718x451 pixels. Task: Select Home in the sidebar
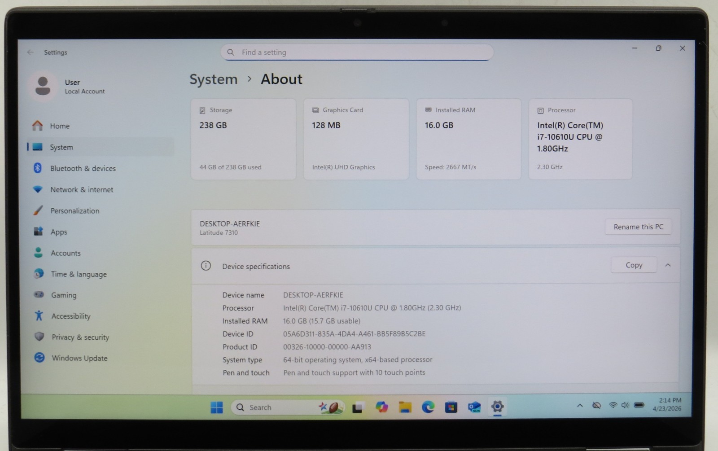pos(101,126)
